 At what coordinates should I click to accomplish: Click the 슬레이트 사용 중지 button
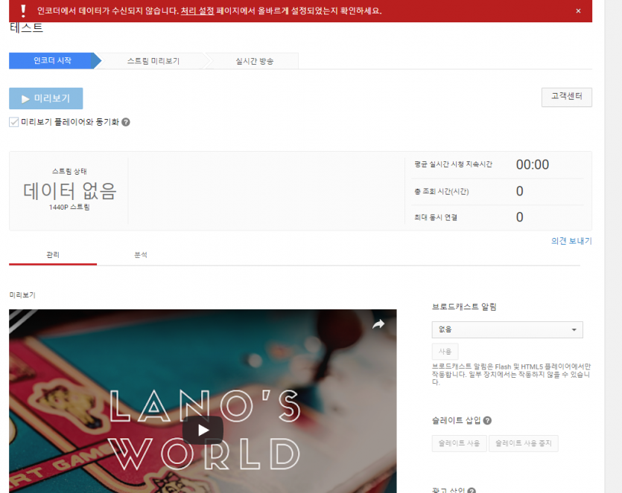click(523, 443)
